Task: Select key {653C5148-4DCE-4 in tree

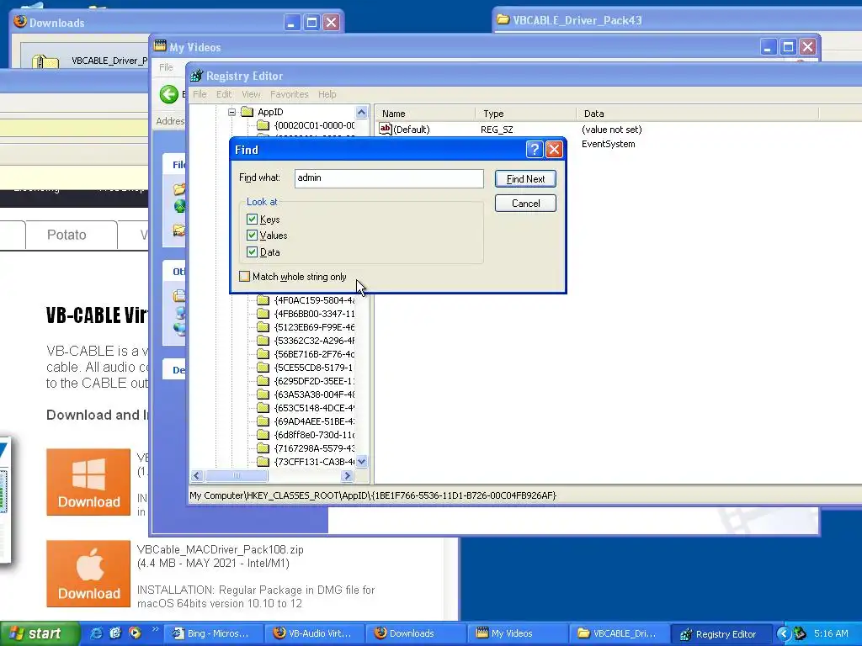Action: [x=314, y=408]
